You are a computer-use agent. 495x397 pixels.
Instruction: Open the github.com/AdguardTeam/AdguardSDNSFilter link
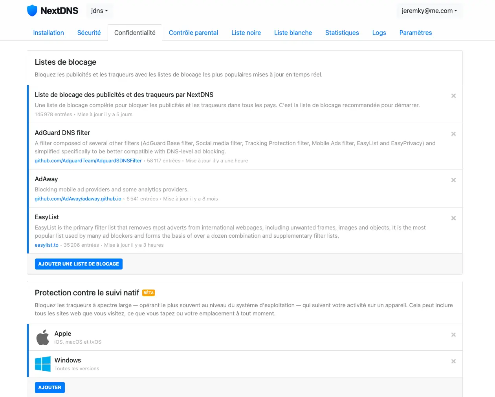pos(88,161)
